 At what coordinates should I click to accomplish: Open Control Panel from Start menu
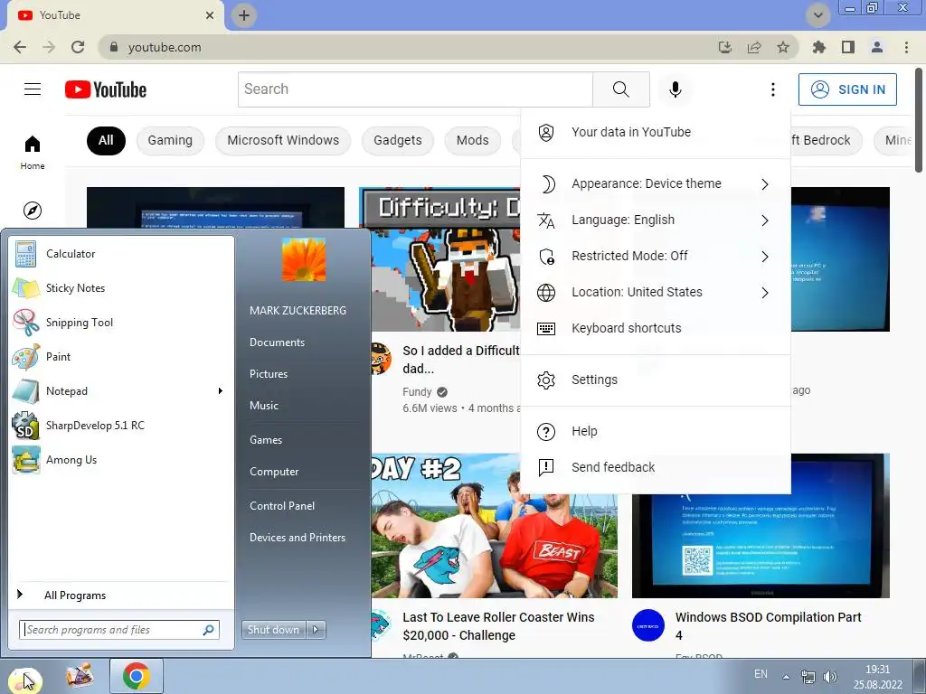click(282, 506)
